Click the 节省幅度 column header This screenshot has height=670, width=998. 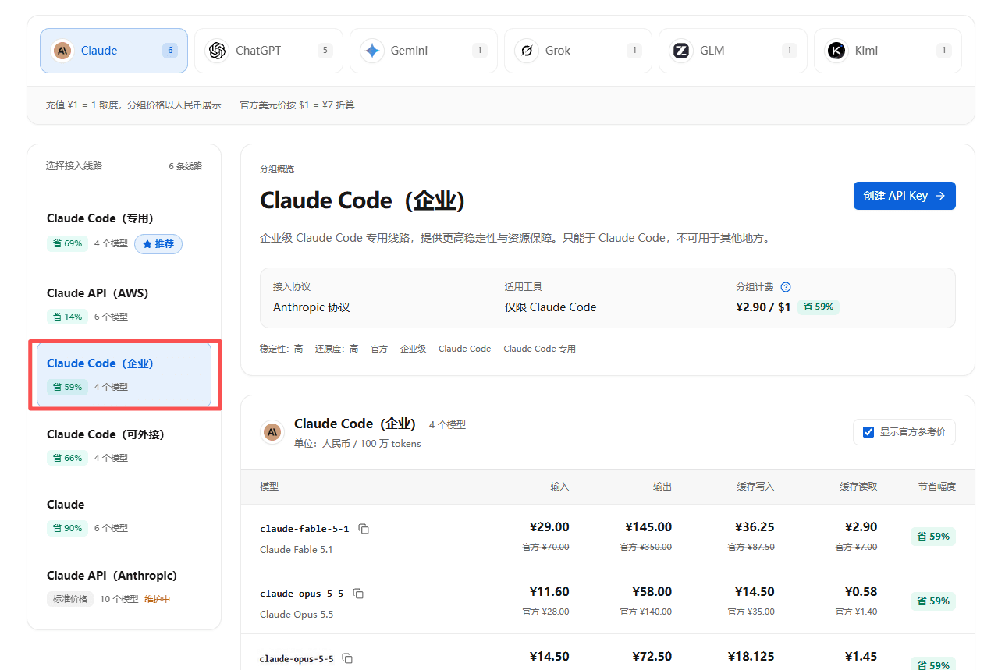click(x=936, y=487)
